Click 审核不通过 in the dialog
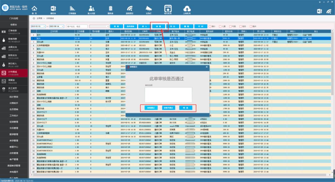The image size is (335, 182). click(x=168, y=108)
